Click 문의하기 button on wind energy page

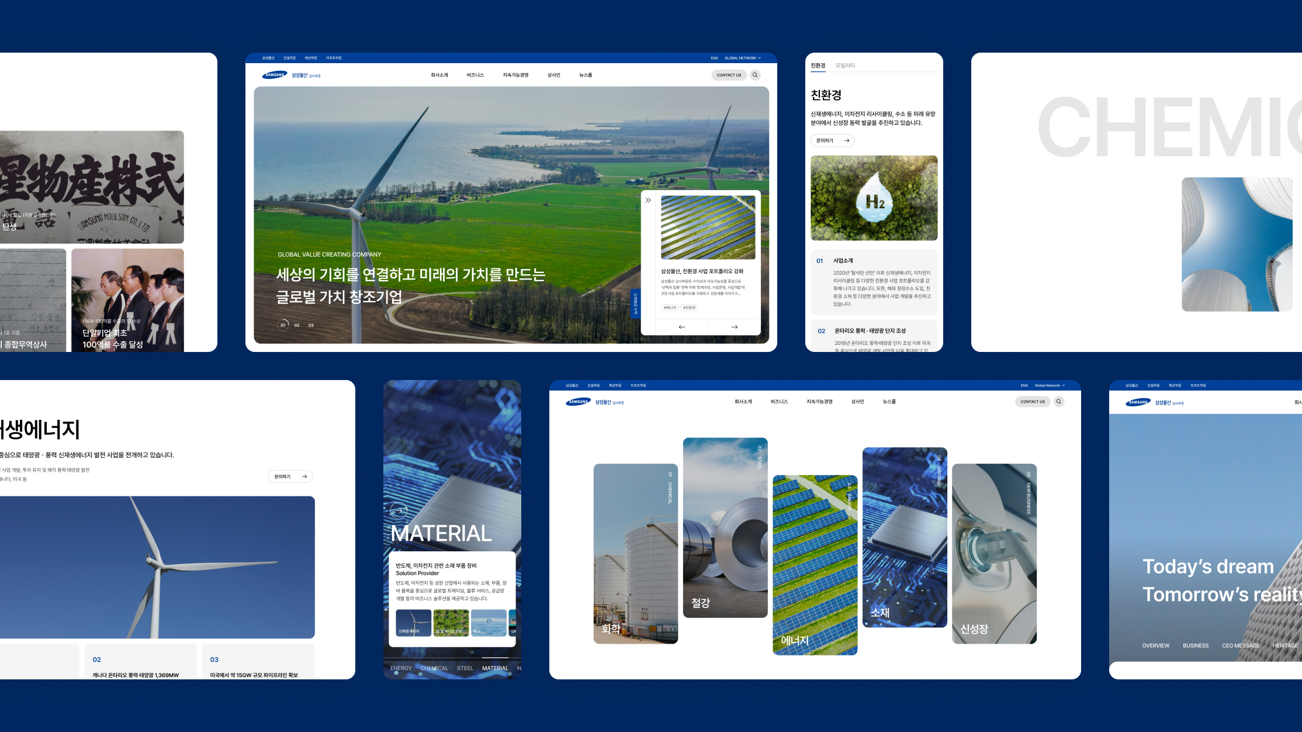click(290, 477)
